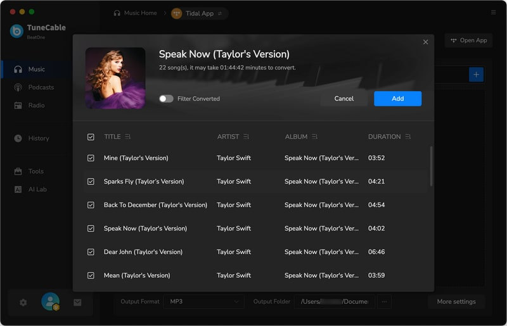The width and height of the screenshot is (507, 326).
Task: Switch source via Tidal App selector
Action: [200, 13]
